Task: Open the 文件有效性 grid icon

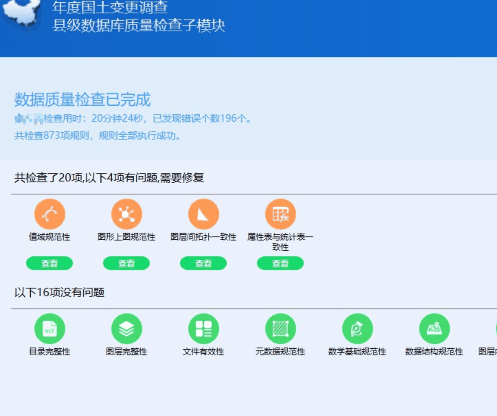Action: 203,329
